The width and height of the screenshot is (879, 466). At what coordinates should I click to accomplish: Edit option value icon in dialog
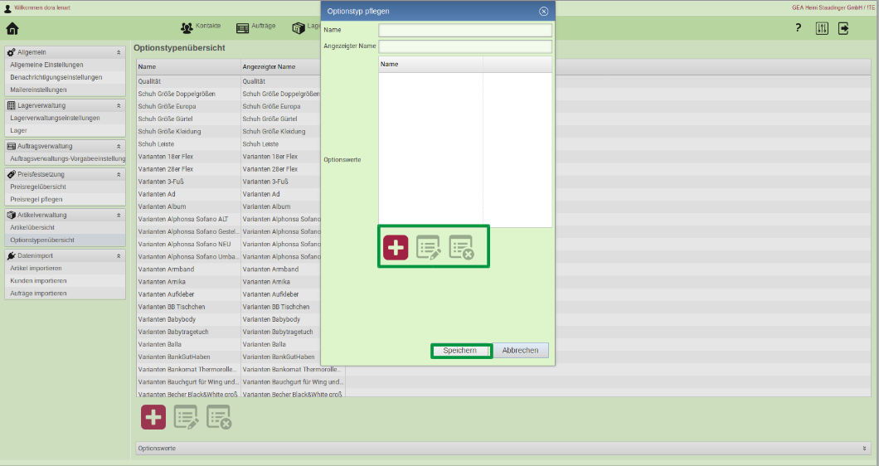click(428, 247)
